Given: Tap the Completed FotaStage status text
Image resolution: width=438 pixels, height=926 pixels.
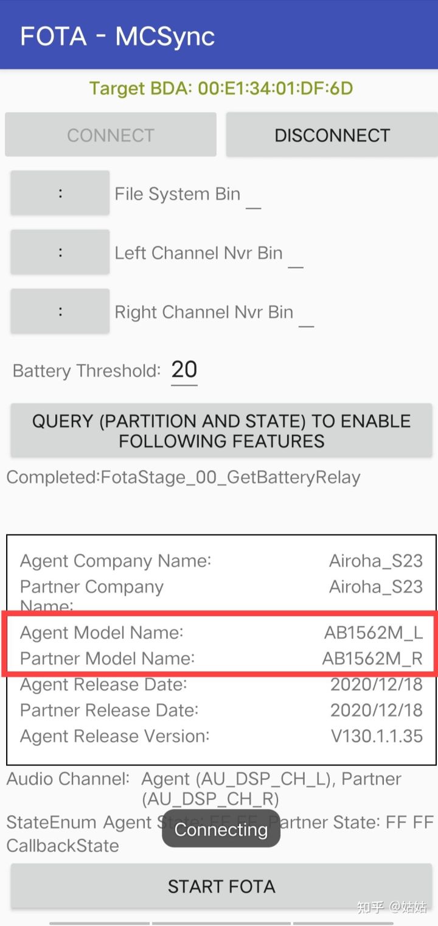Looking at the screenshot, I should [184, 477].
